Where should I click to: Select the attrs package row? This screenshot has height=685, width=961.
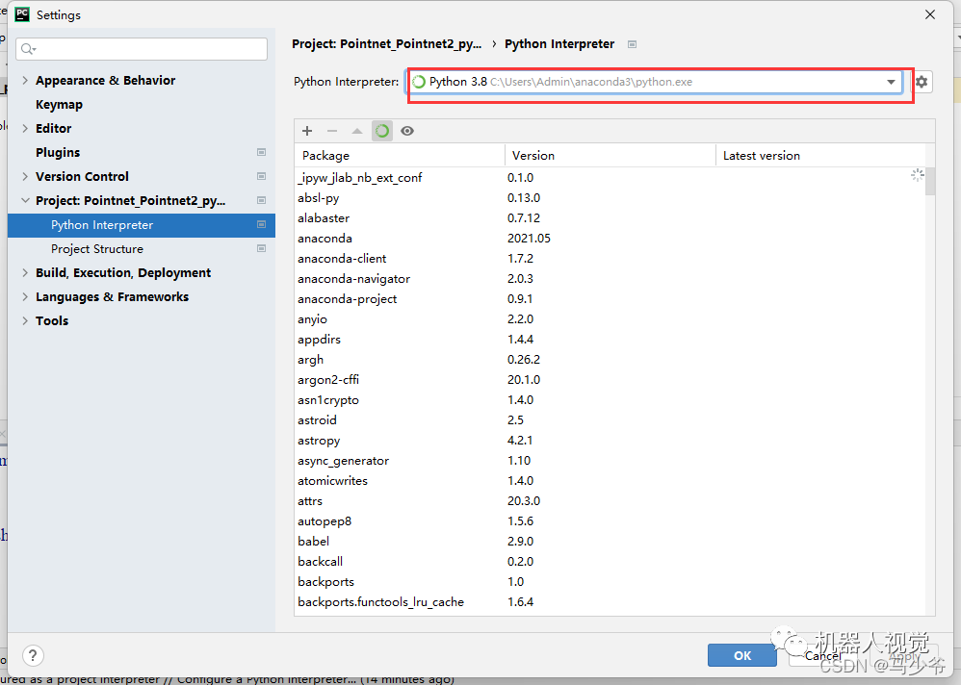click(x=610, y=500)
